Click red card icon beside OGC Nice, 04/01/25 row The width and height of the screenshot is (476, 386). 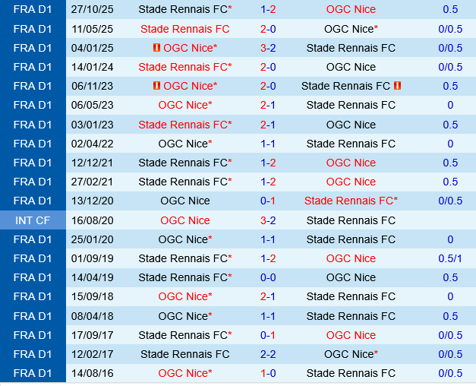coord(156,48)
